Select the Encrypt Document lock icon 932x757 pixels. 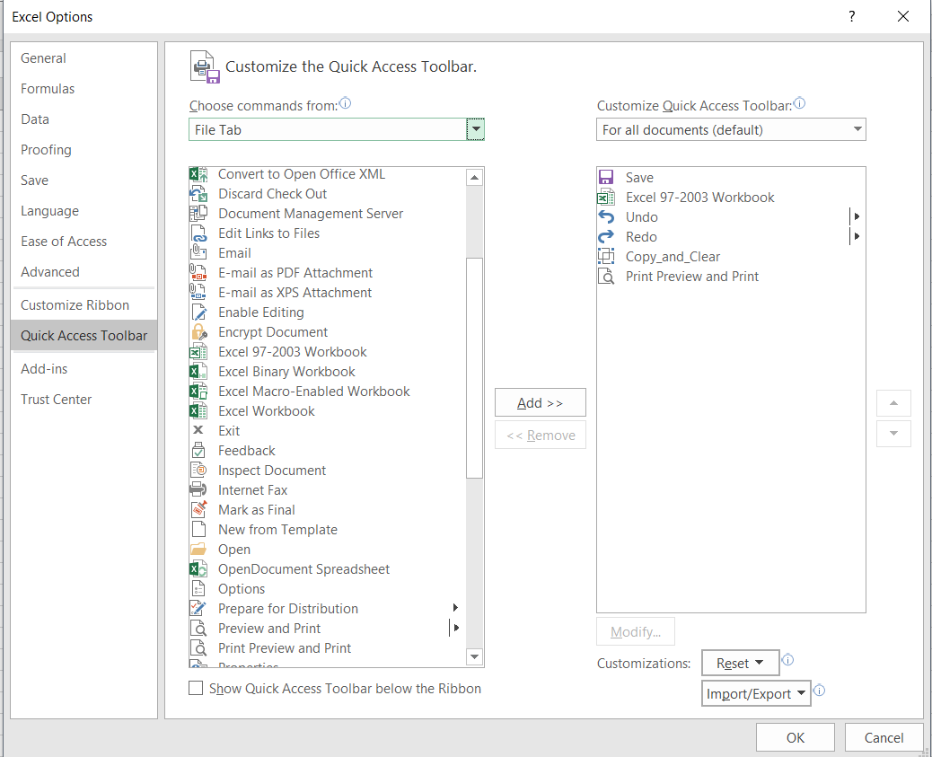(198, 332)
